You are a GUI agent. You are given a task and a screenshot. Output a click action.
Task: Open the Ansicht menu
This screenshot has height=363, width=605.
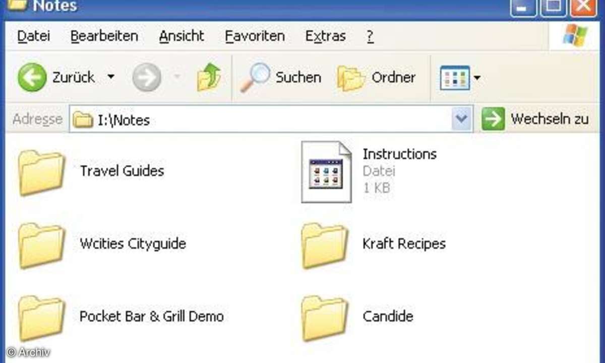point(181,36)
